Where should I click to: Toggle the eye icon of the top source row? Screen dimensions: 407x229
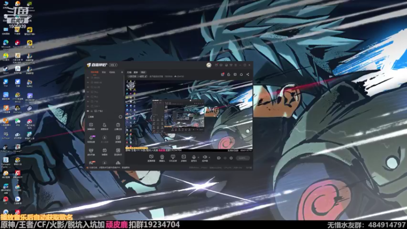[x=88, y=78]
